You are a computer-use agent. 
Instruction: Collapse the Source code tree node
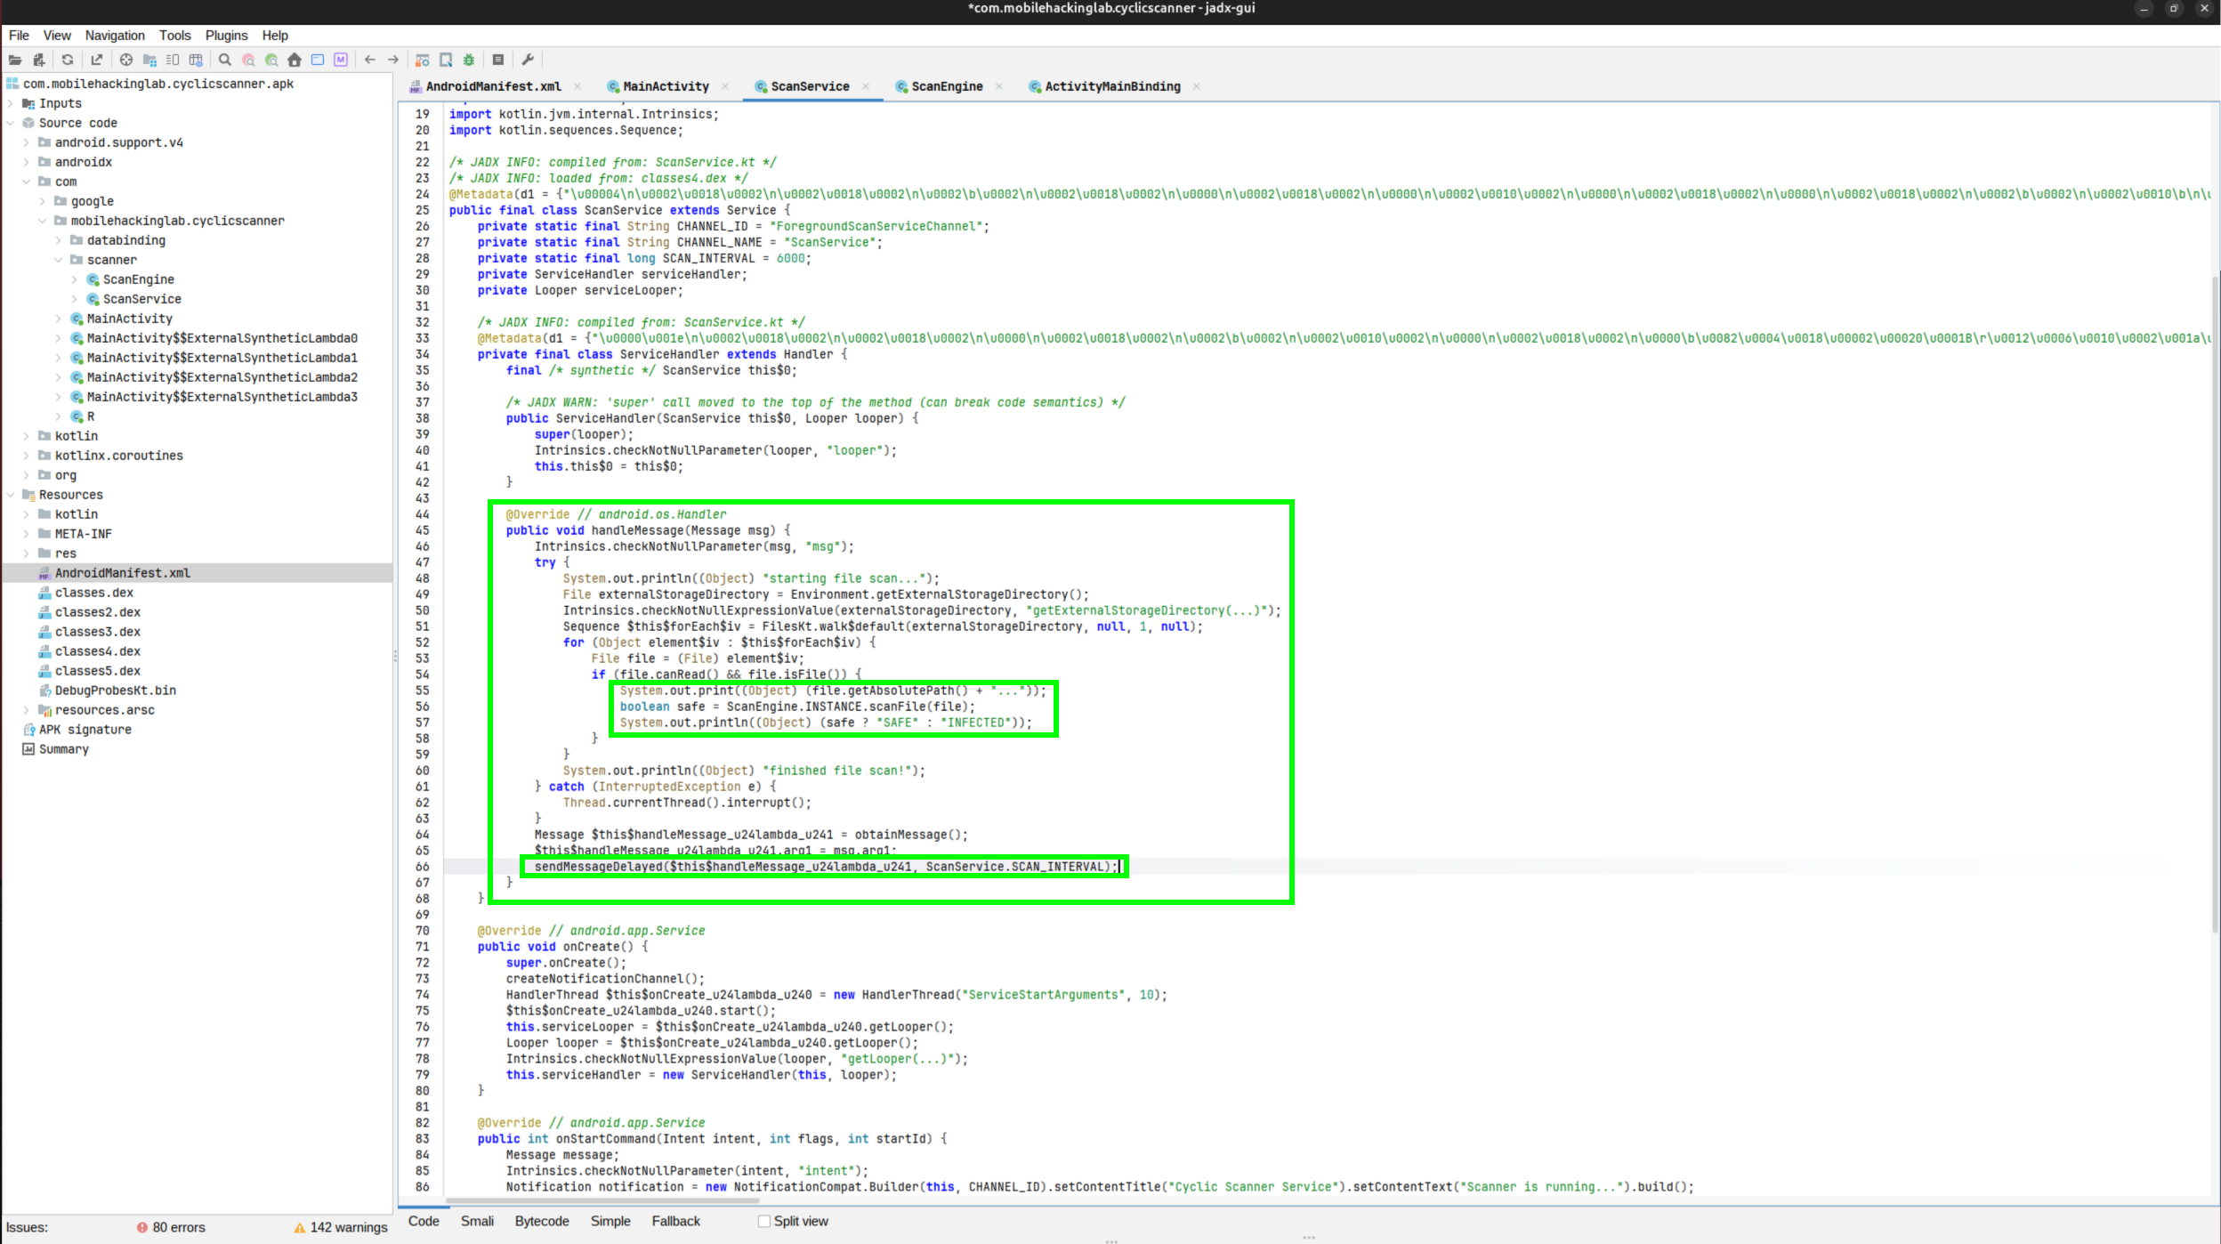tap(11, 123)
